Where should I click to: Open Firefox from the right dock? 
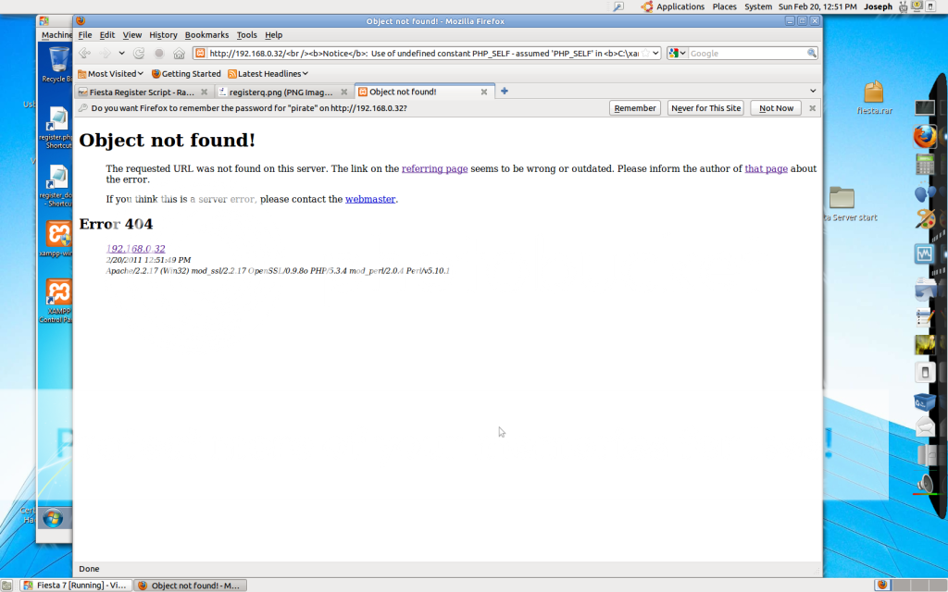coord(924,137)
